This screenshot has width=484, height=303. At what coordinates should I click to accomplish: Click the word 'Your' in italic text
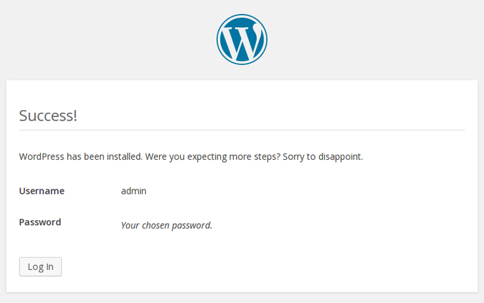pos(130,225)
